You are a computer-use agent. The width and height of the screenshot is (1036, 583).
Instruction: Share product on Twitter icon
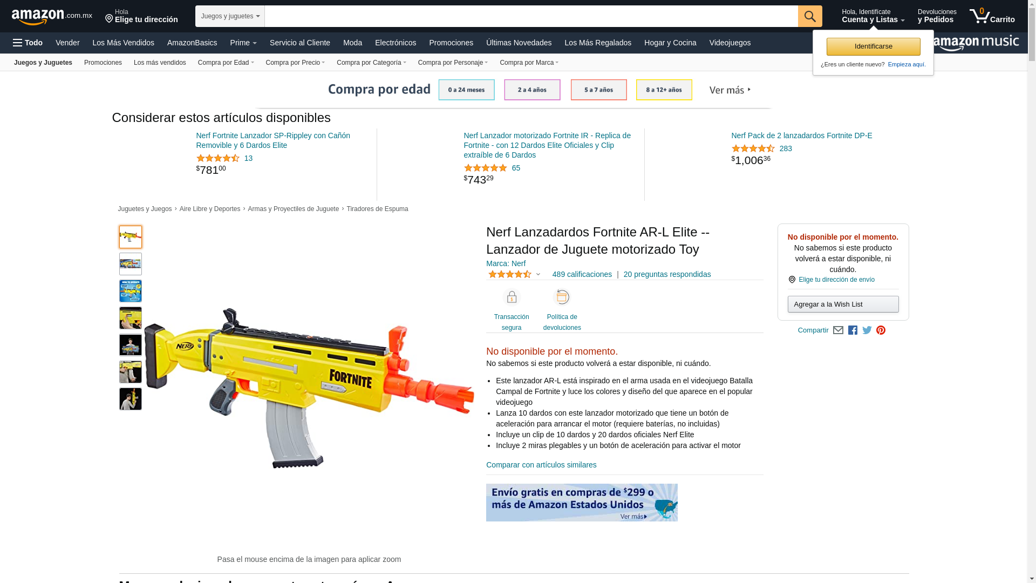tap(867, 330)
